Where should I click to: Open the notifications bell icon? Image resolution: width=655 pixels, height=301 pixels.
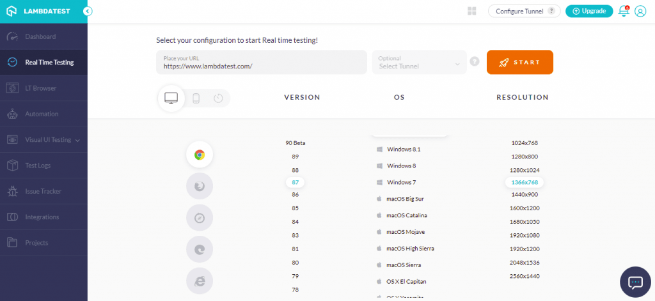pos(623,11)
